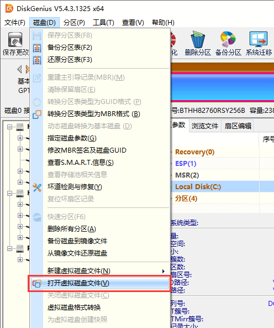Click the 转换分区表类型为MBR格式 icon
This screenshot has height=328, width=274.
37,114
